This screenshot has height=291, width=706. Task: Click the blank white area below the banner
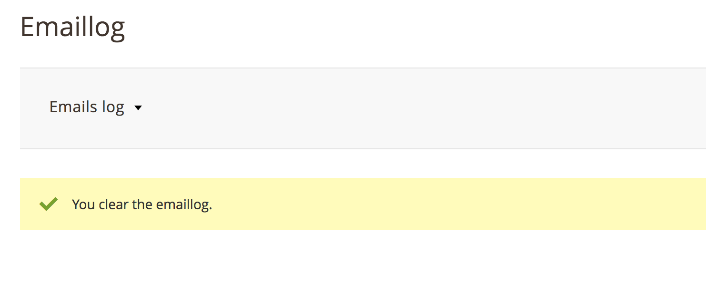point(363,261)
